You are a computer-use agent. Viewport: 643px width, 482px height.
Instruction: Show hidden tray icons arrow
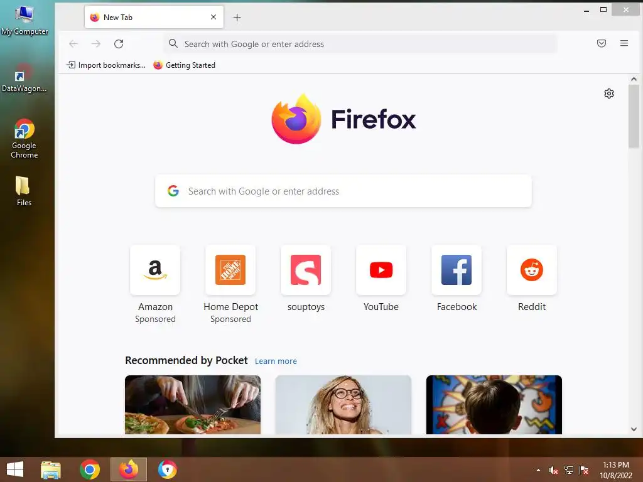tap(538, 470)
